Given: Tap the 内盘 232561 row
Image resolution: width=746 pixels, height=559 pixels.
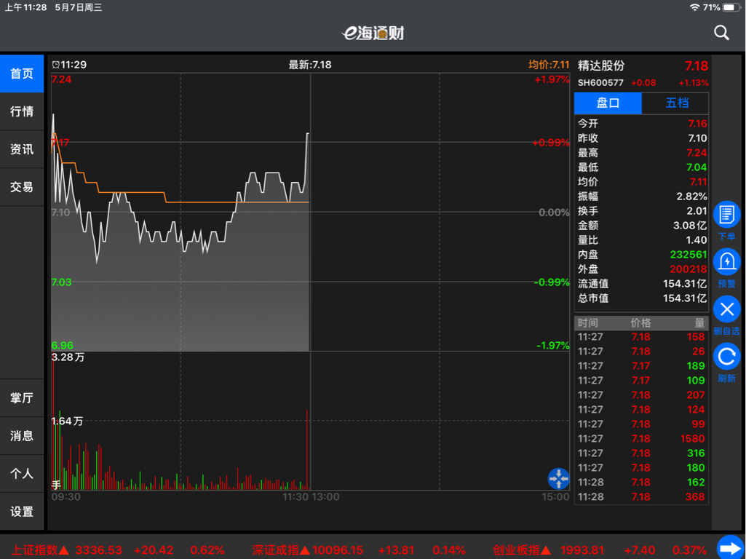Looking at the screenshot, I should 642,255.
